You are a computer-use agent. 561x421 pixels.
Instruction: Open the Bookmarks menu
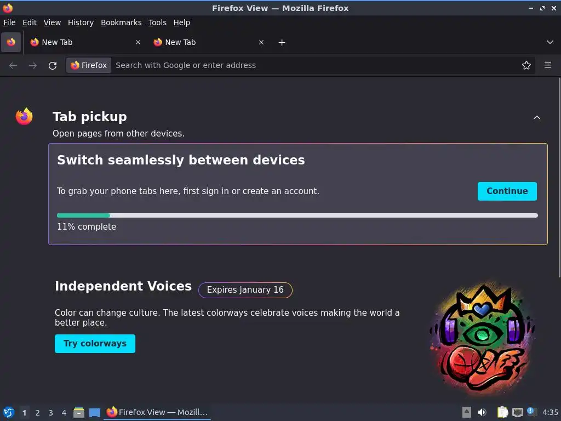click(121, 22)
